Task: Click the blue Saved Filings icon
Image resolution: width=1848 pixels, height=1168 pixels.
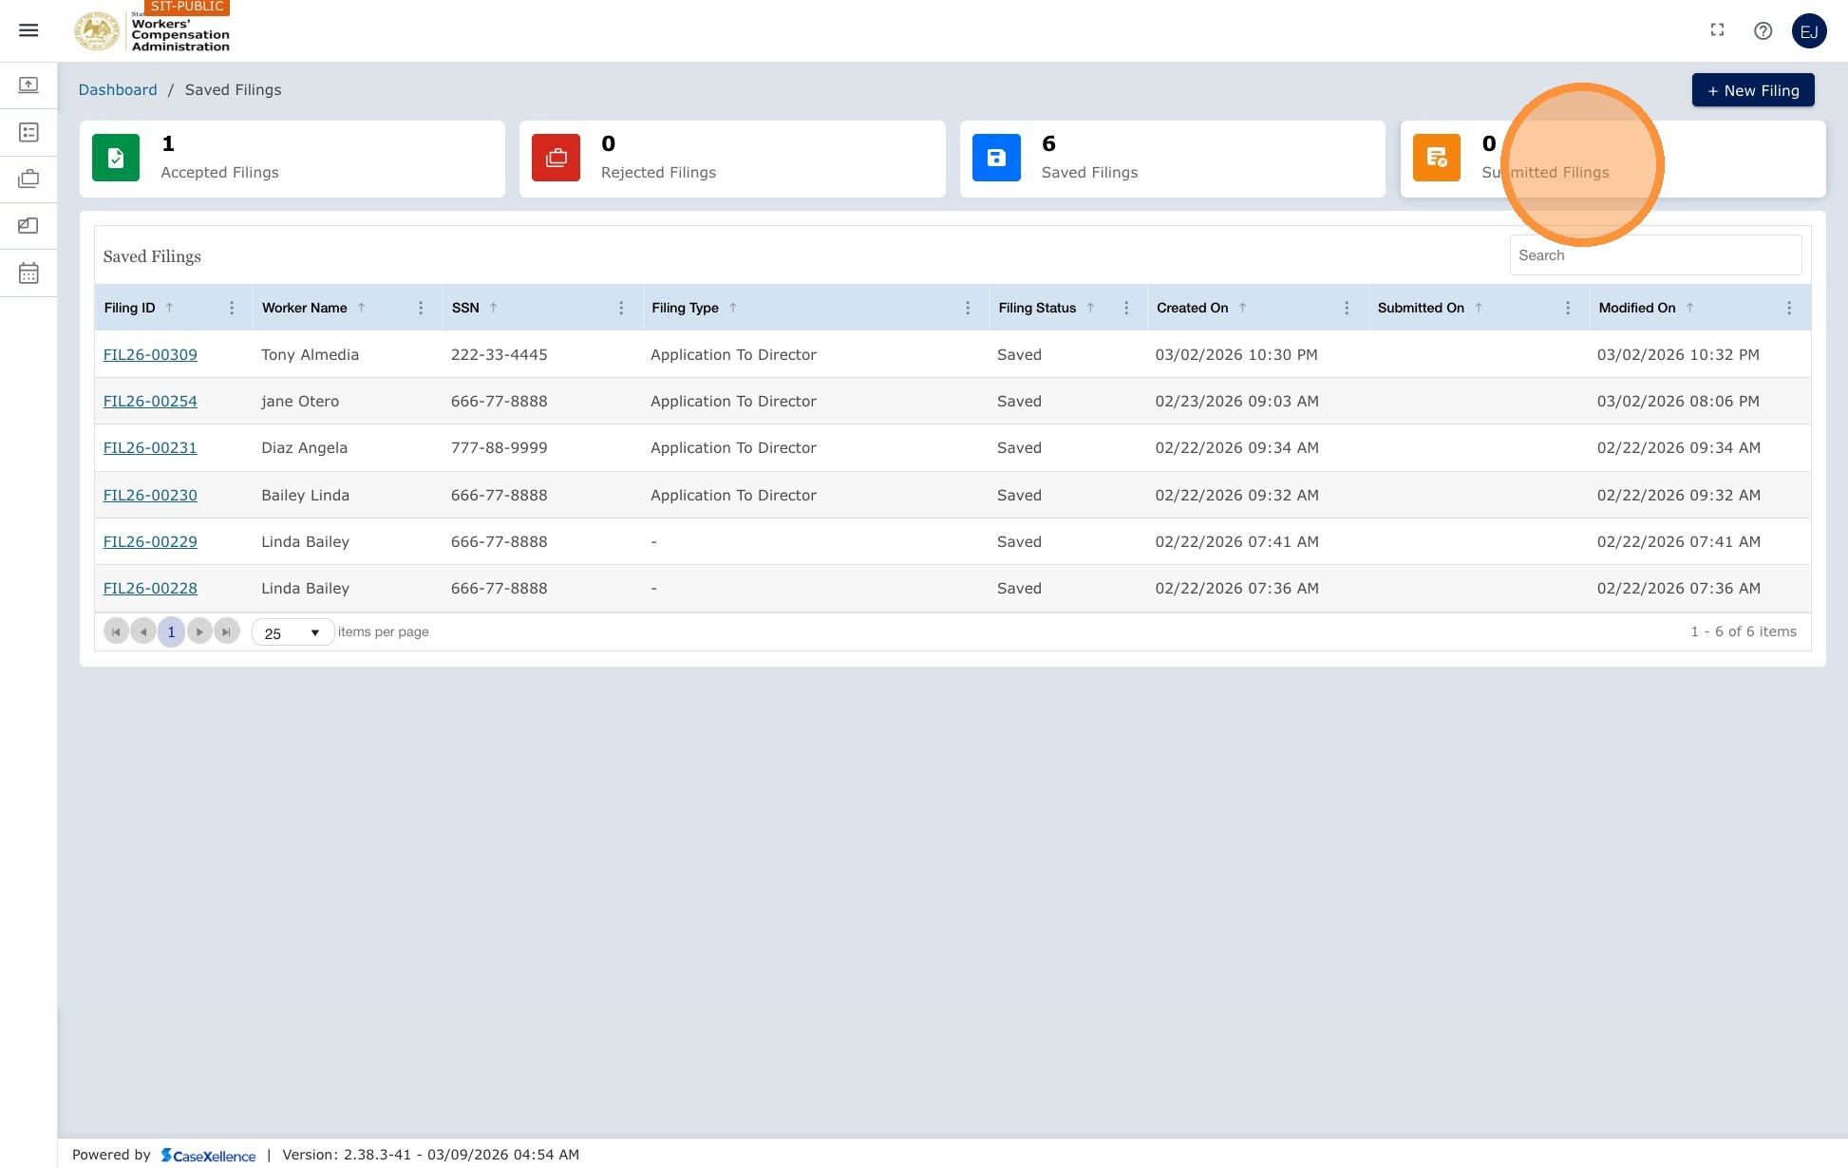Action: [996, 158]
